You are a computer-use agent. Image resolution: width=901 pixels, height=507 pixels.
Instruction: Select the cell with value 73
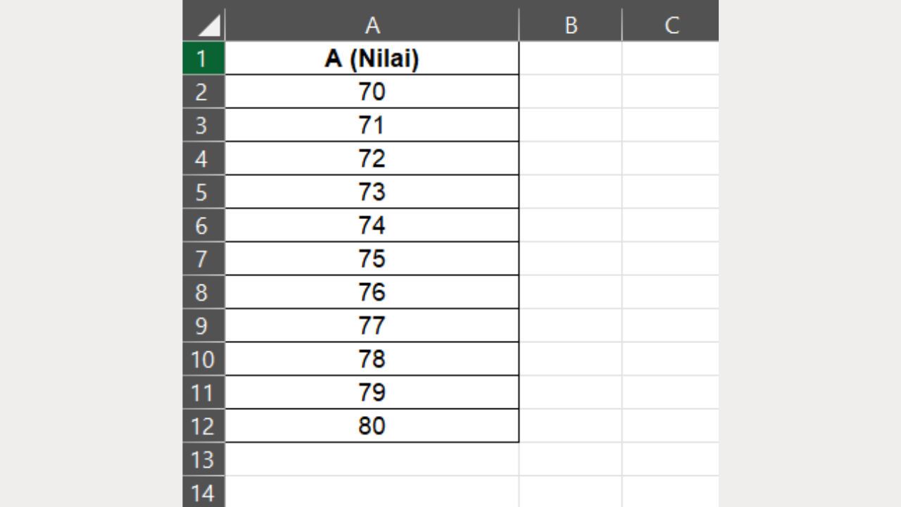372,192
